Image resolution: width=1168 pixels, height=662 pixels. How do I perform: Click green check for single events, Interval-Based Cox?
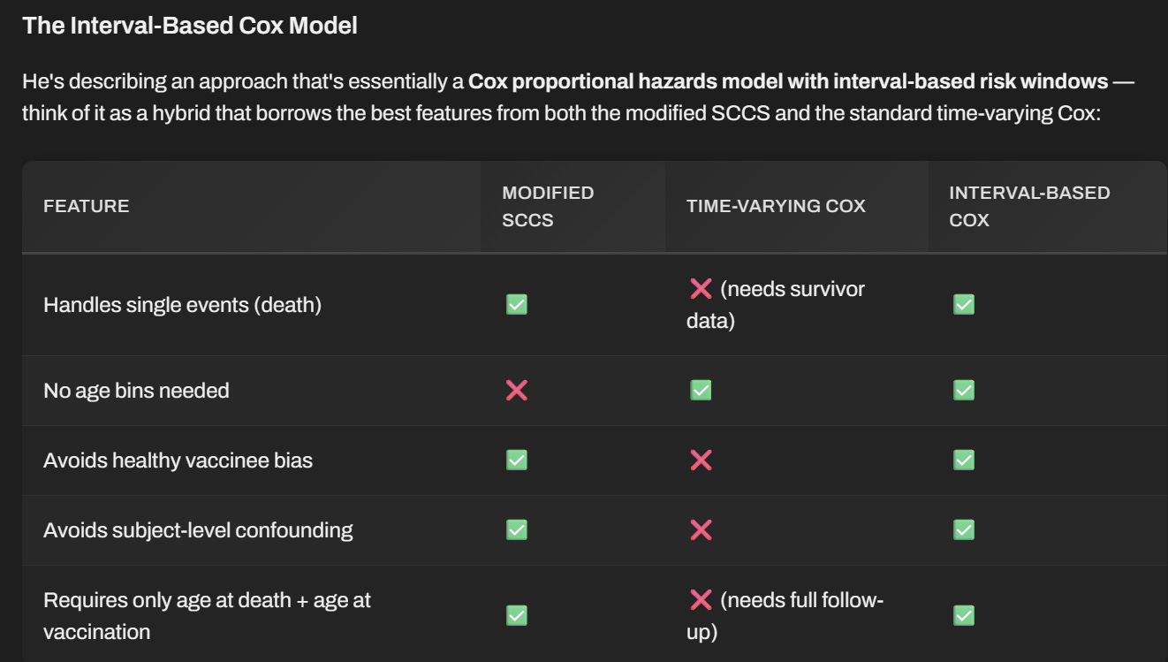pyautogui.click(x=964, y=305)
